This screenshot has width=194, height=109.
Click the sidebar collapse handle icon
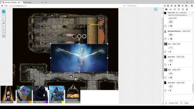pos(163,13)
